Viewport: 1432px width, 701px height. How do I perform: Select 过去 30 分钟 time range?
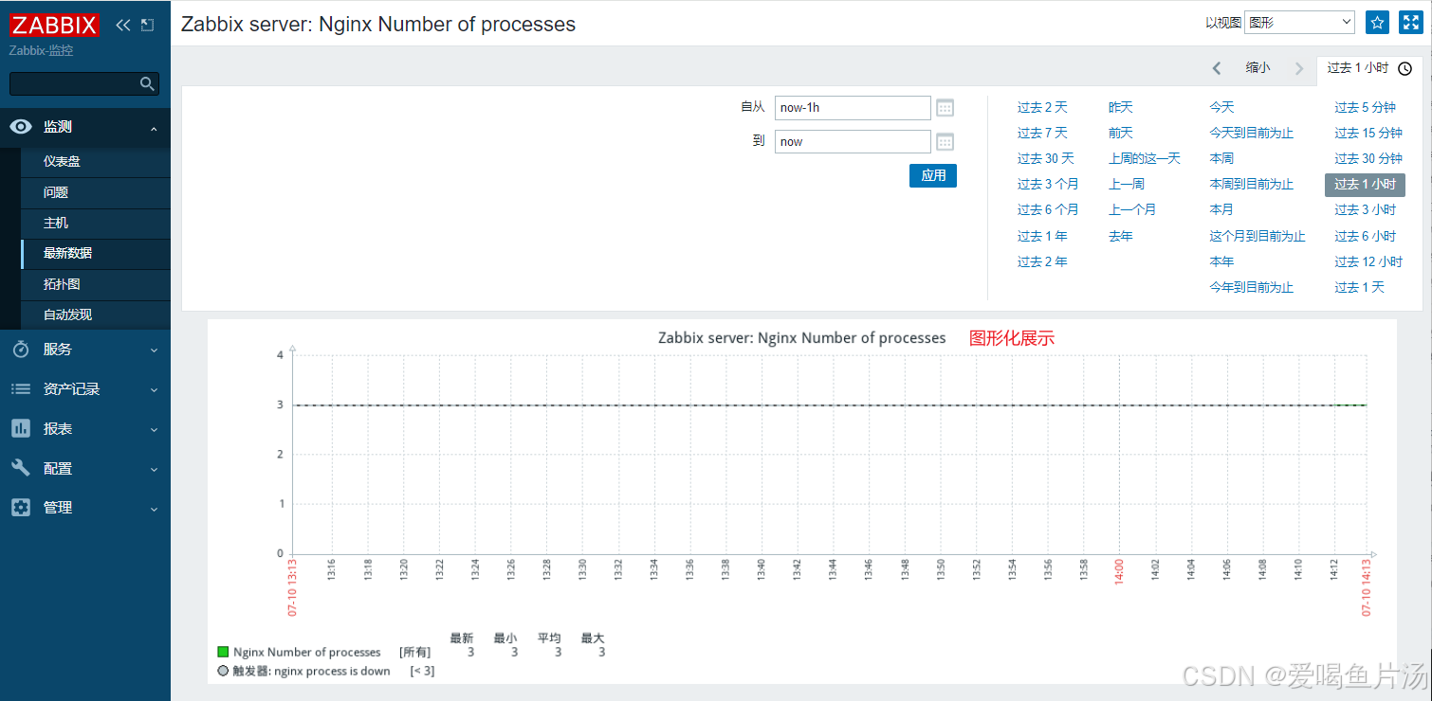[x=1368, y=159]
